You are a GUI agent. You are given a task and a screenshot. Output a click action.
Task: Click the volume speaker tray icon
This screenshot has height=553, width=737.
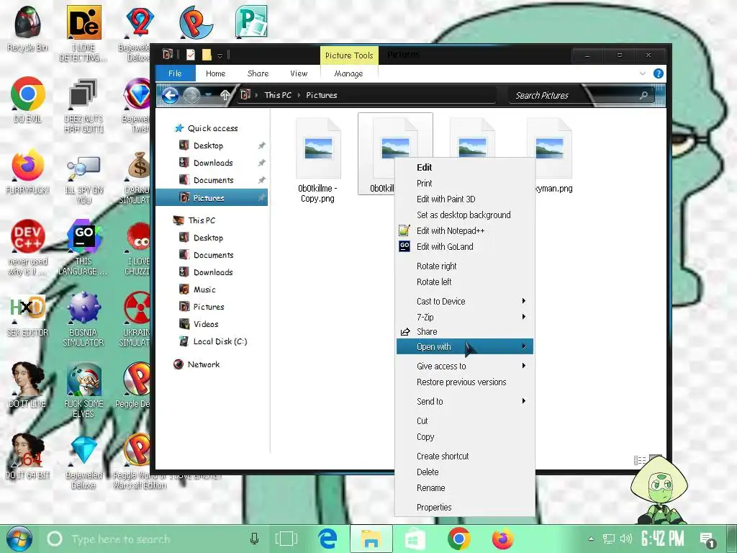(625, 539)
